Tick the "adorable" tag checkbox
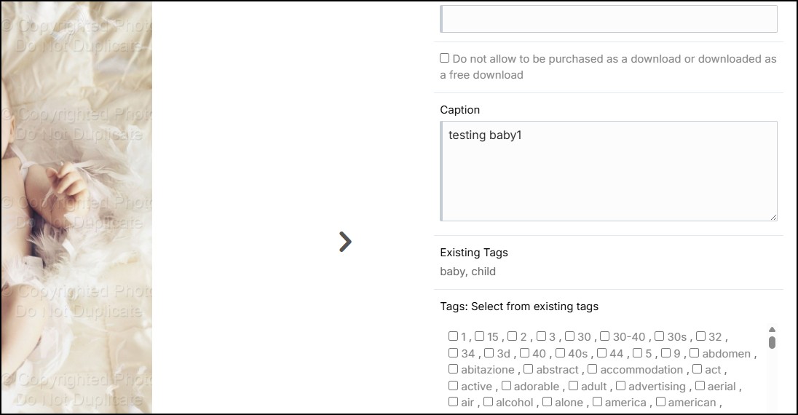This screenshot has height=415, width=798. point(507,386)
